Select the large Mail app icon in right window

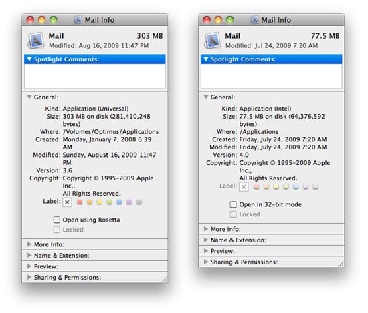tap(213, 41)
